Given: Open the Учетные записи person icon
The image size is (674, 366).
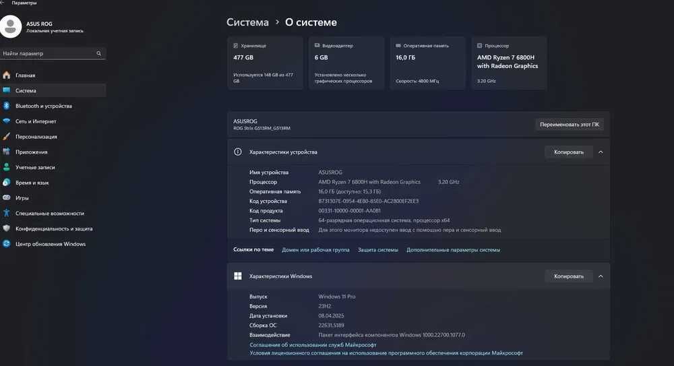Looking at the screenshot, I should pos(7,167).
